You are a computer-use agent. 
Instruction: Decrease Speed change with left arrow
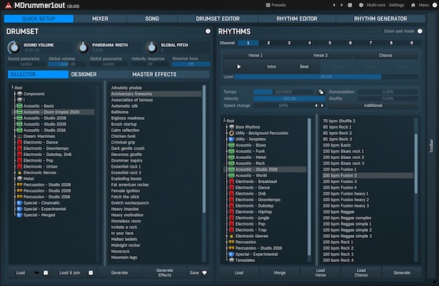click(x=316, y=106)
